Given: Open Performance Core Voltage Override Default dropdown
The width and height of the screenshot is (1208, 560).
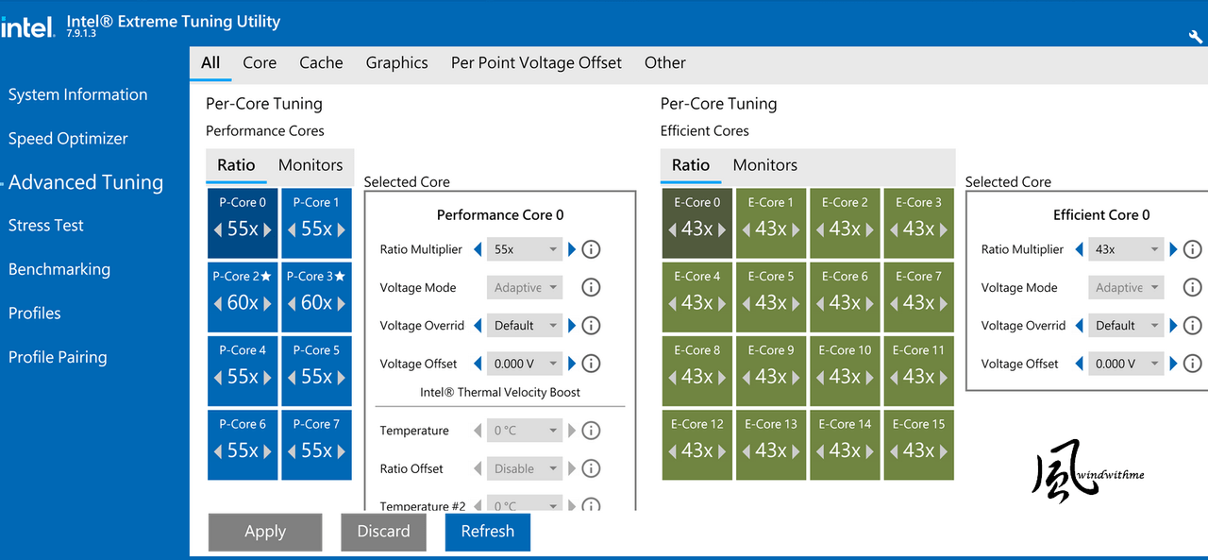Looking at the screenshot, I should tap(525, 325).
